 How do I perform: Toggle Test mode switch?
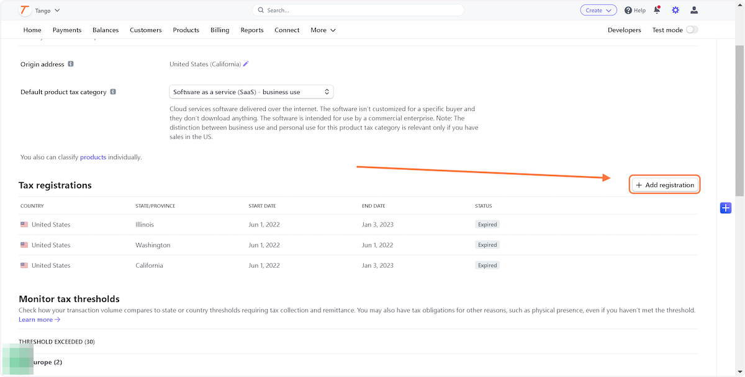(692, 30)
